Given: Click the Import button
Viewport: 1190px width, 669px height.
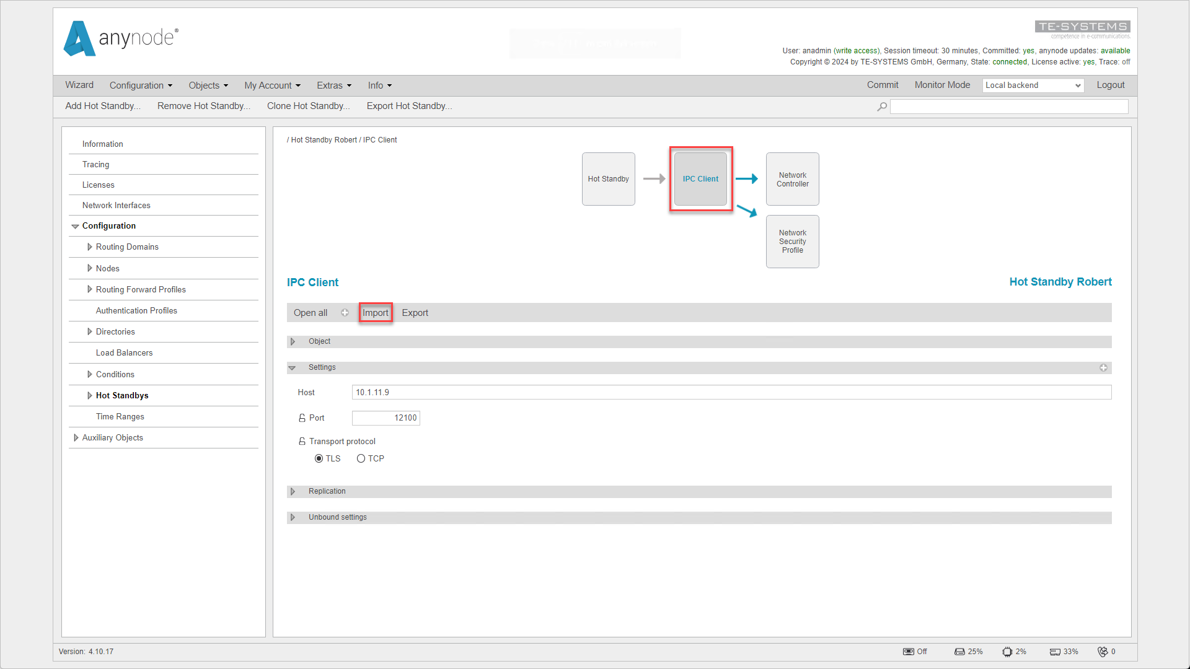Looking at the screenshot, I should pos(375,312).
